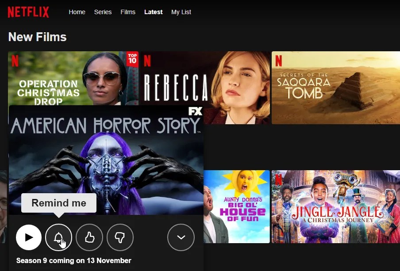Click the Netflix N badge on Operation Christmas Drop
The height and width of the screenshot is (271, 400).
pyautogui.click(x=15, y=61)
